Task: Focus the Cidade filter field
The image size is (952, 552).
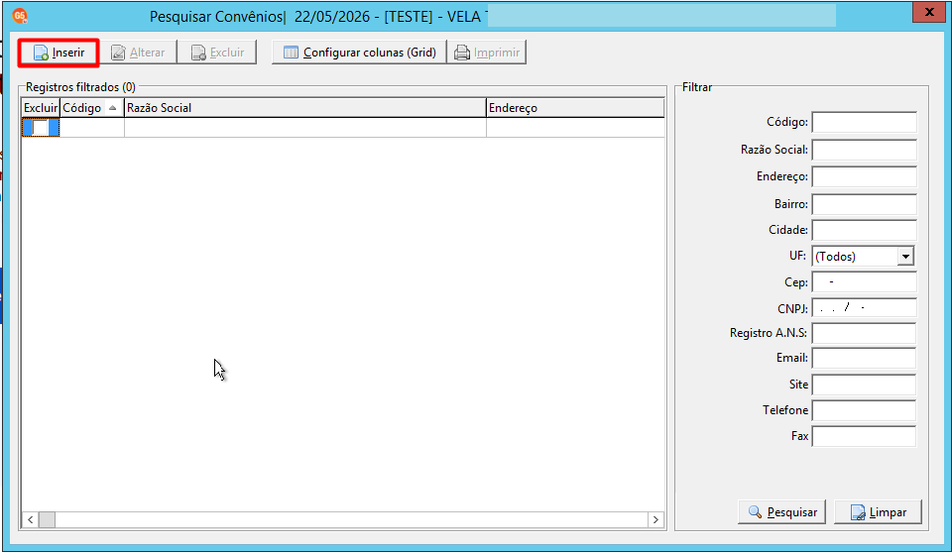Action: (864, 230)
